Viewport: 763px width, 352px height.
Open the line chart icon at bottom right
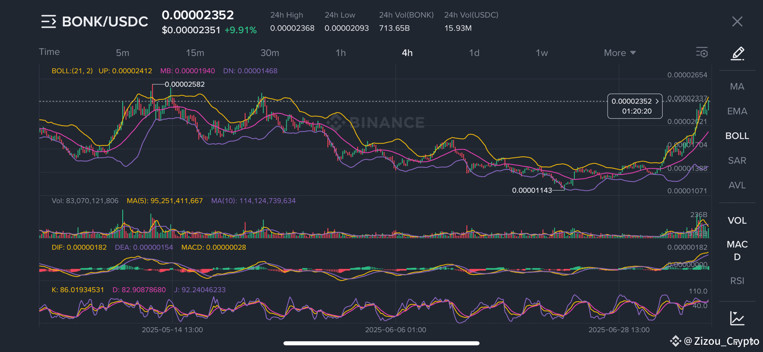click(737, 318)
